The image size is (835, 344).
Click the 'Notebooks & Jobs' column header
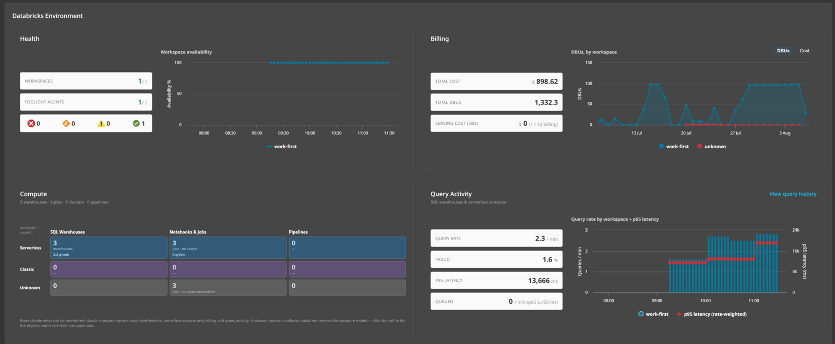point(188,232)
